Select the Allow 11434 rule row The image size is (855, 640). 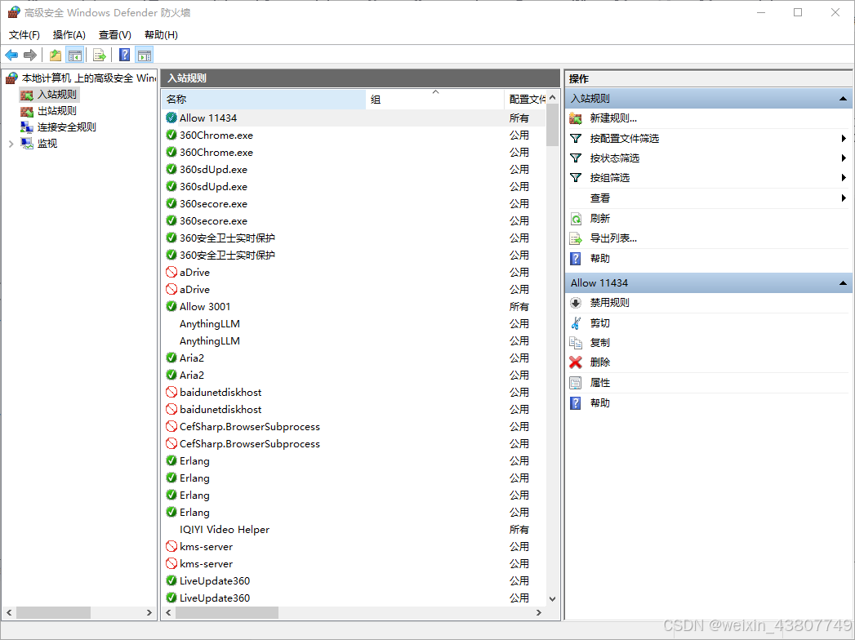point(354,118)
